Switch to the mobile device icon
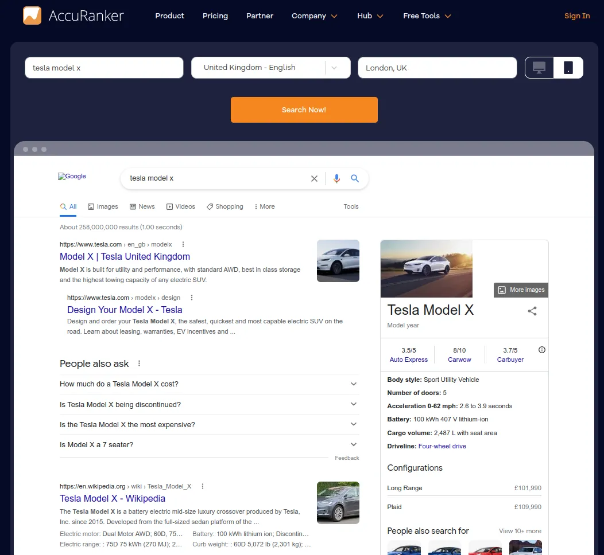 (x=568, y=67)
